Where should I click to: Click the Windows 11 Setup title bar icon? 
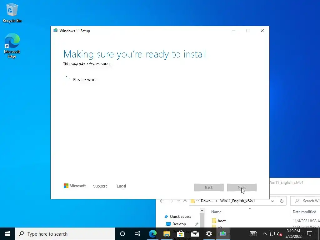[56, 30]
